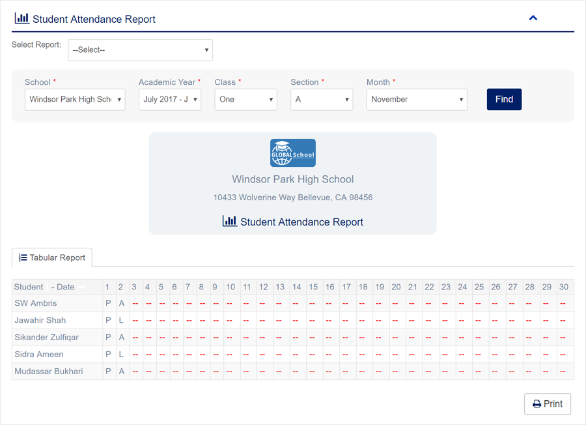The image size is (586, 425).
Task: Open the Select Report dropdown
Action: (x=140, y=50)
